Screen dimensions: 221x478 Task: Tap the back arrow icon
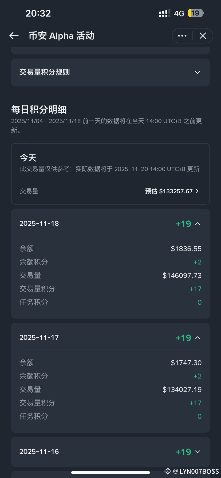pyautogui.click(x=14, y=35)
